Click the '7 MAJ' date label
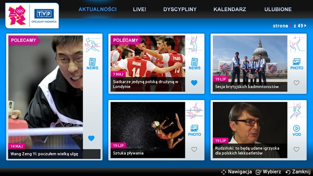The image size is (313, 176). pos(118,74)
